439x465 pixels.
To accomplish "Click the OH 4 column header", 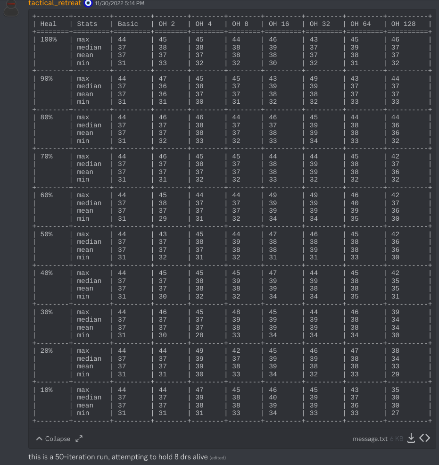I will pyautogui.click(x=203, y=24).
